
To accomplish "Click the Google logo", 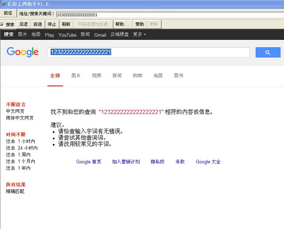I will click(x=22, y=52).
